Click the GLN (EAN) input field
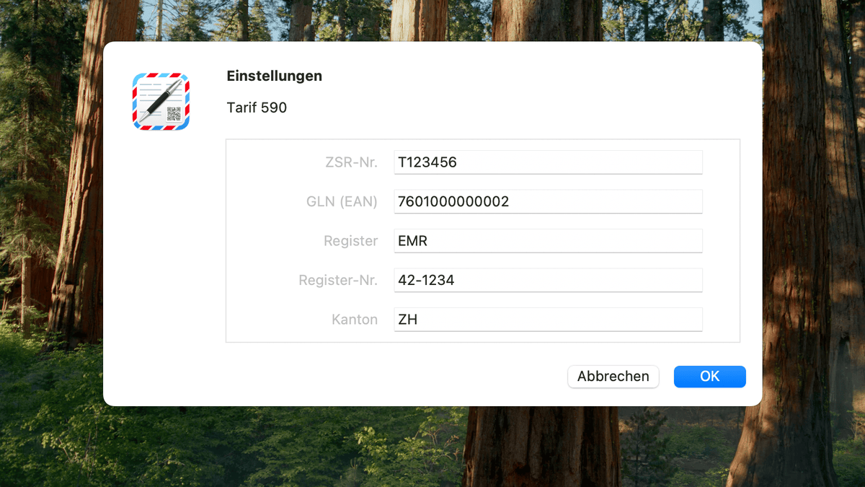This screenshot has height=487, width=865. [x=548, y=201]
